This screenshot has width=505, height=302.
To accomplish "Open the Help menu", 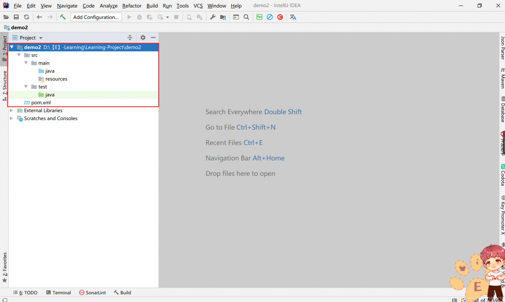I will (236, 6).
